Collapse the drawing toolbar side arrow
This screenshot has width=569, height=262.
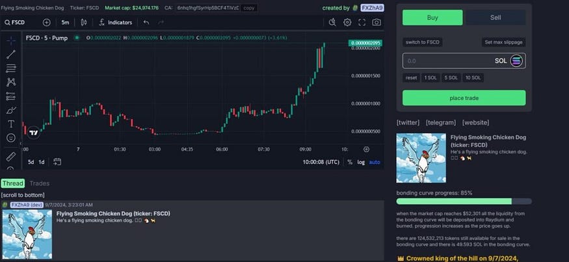[21, 144]
